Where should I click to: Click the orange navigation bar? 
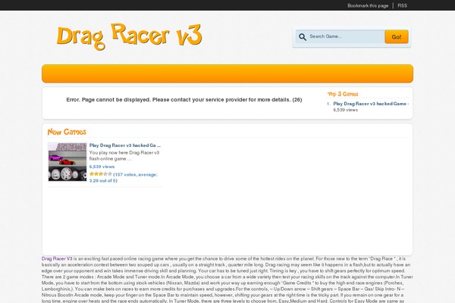[227, 73]
